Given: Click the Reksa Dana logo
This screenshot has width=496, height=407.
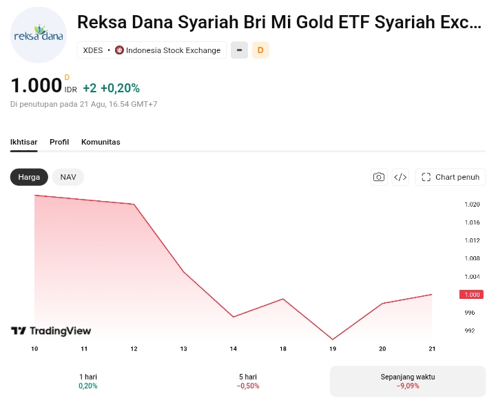Looking at the screenshot, I should click(39, 35).
